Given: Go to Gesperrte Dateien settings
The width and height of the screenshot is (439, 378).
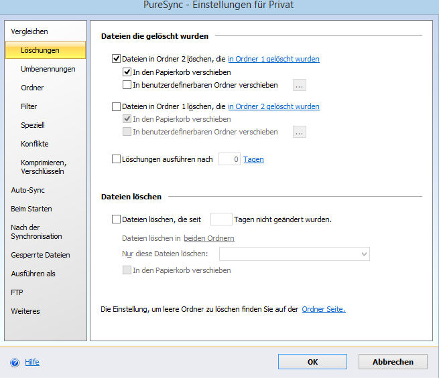Looking at the screenshot, I should 40,255.
